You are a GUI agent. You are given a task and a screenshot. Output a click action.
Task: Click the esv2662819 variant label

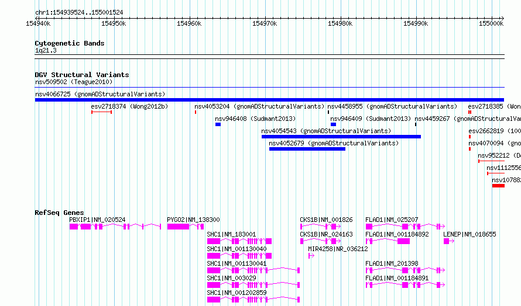coord(495,131)
